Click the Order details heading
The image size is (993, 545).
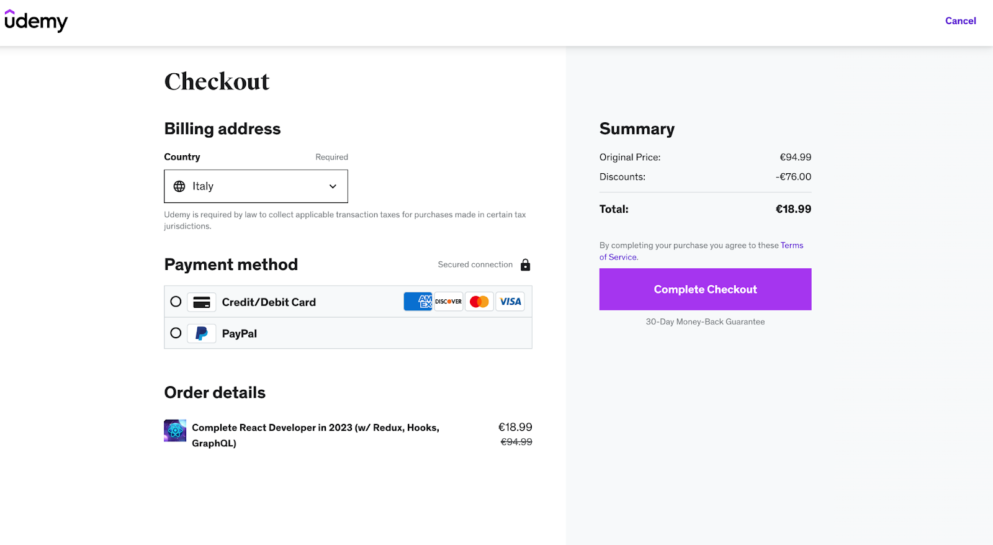(215, 392)
